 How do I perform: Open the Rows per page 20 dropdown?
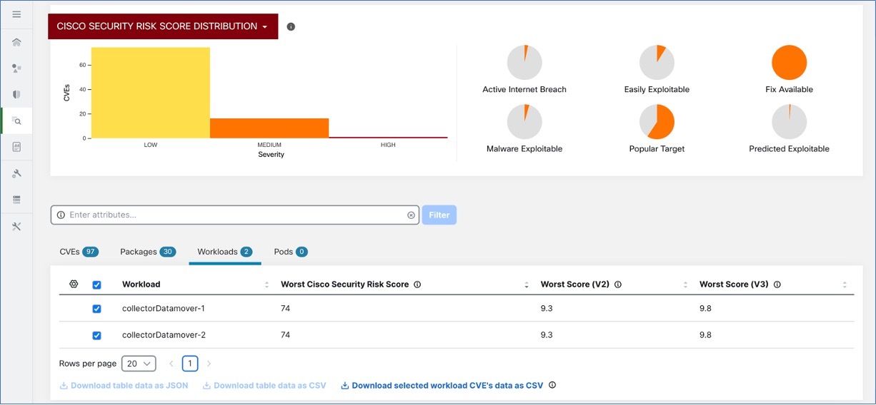click(x=139, y=364)
